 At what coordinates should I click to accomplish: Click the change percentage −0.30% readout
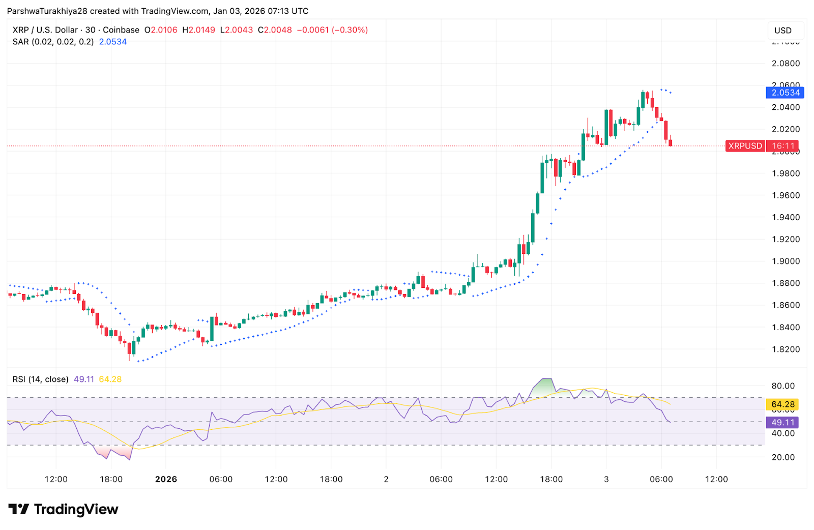point(350,30)
